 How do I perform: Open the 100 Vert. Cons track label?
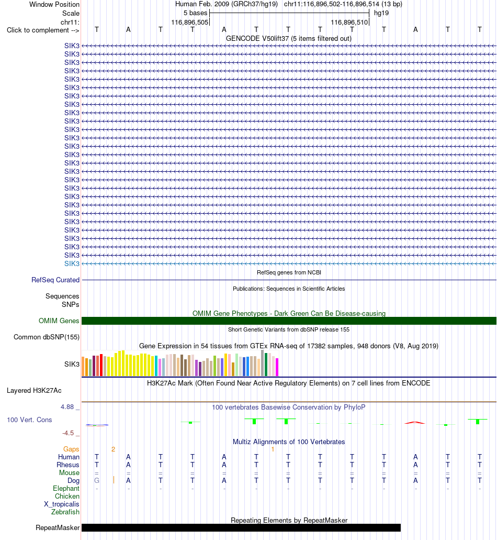tap(29, 420)
